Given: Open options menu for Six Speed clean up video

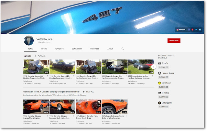Looking at the screenshot, I should 152,76.
